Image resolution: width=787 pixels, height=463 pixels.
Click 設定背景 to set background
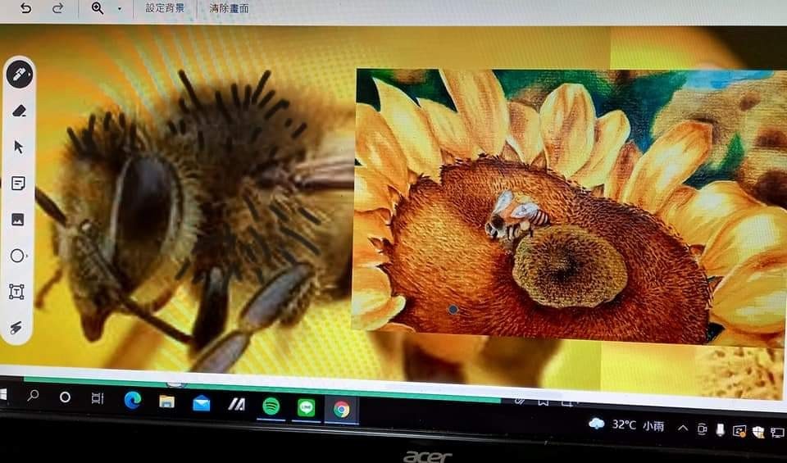click(x=165, y=8)
